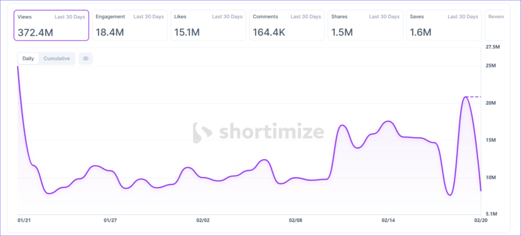Screen dimensions: 521x236
Task: Select the Shares metric card
Action: (365, 25)
